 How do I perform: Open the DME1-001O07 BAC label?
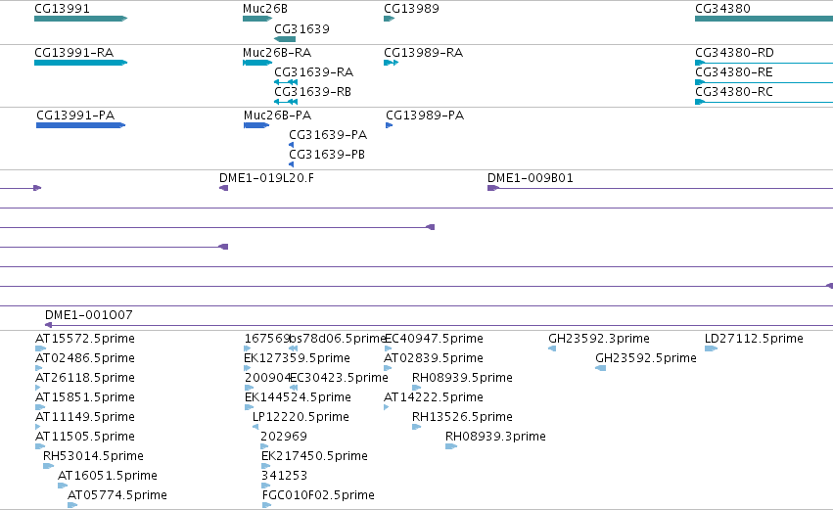point(89,315)
